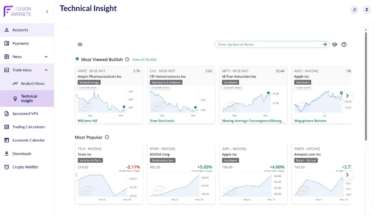Screen dimensions: 374x216
Task: Collapse the Trade Ideas section
Action: (46, 70)
